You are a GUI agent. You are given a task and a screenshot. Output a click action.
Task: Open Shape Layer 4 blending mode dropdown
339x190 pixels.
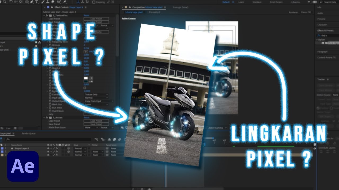coord(80,148)
